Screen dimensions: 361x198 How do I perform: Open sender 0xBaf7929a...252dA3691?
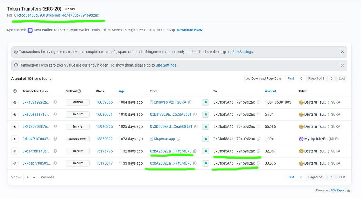171,114
